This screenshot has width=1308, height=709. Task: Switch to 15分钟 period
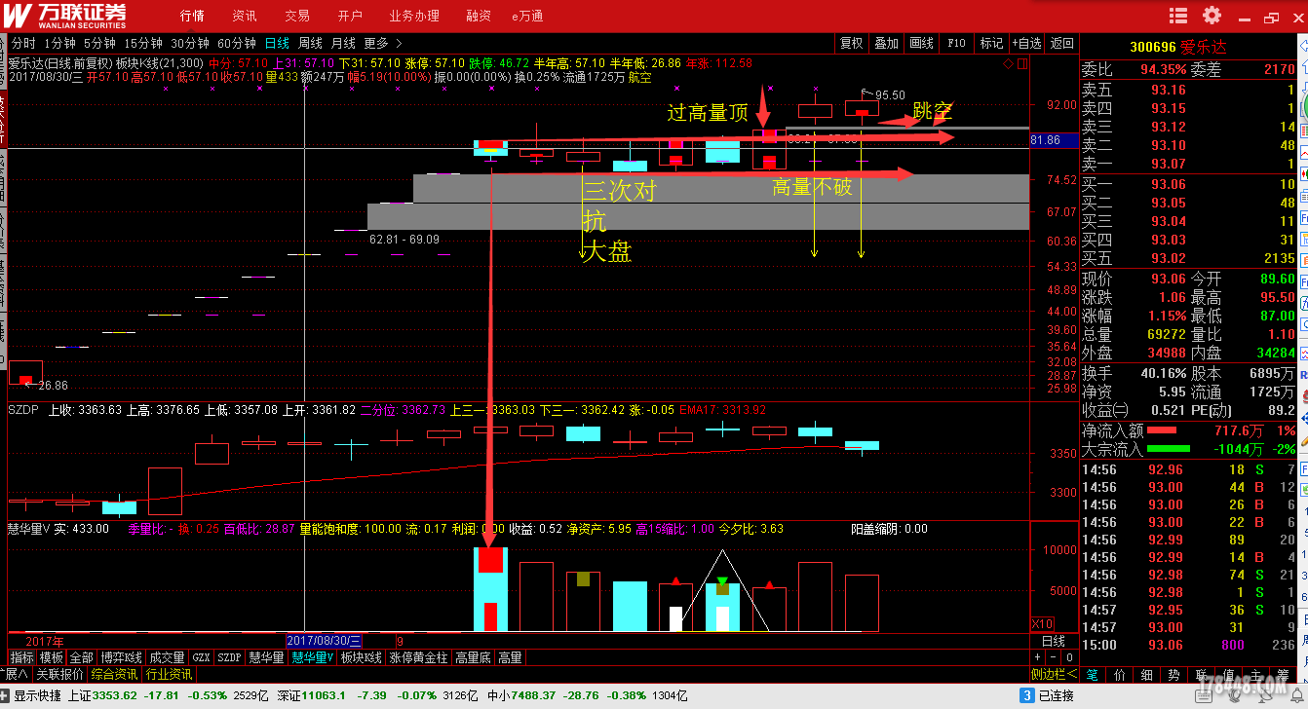click(143, 43)
